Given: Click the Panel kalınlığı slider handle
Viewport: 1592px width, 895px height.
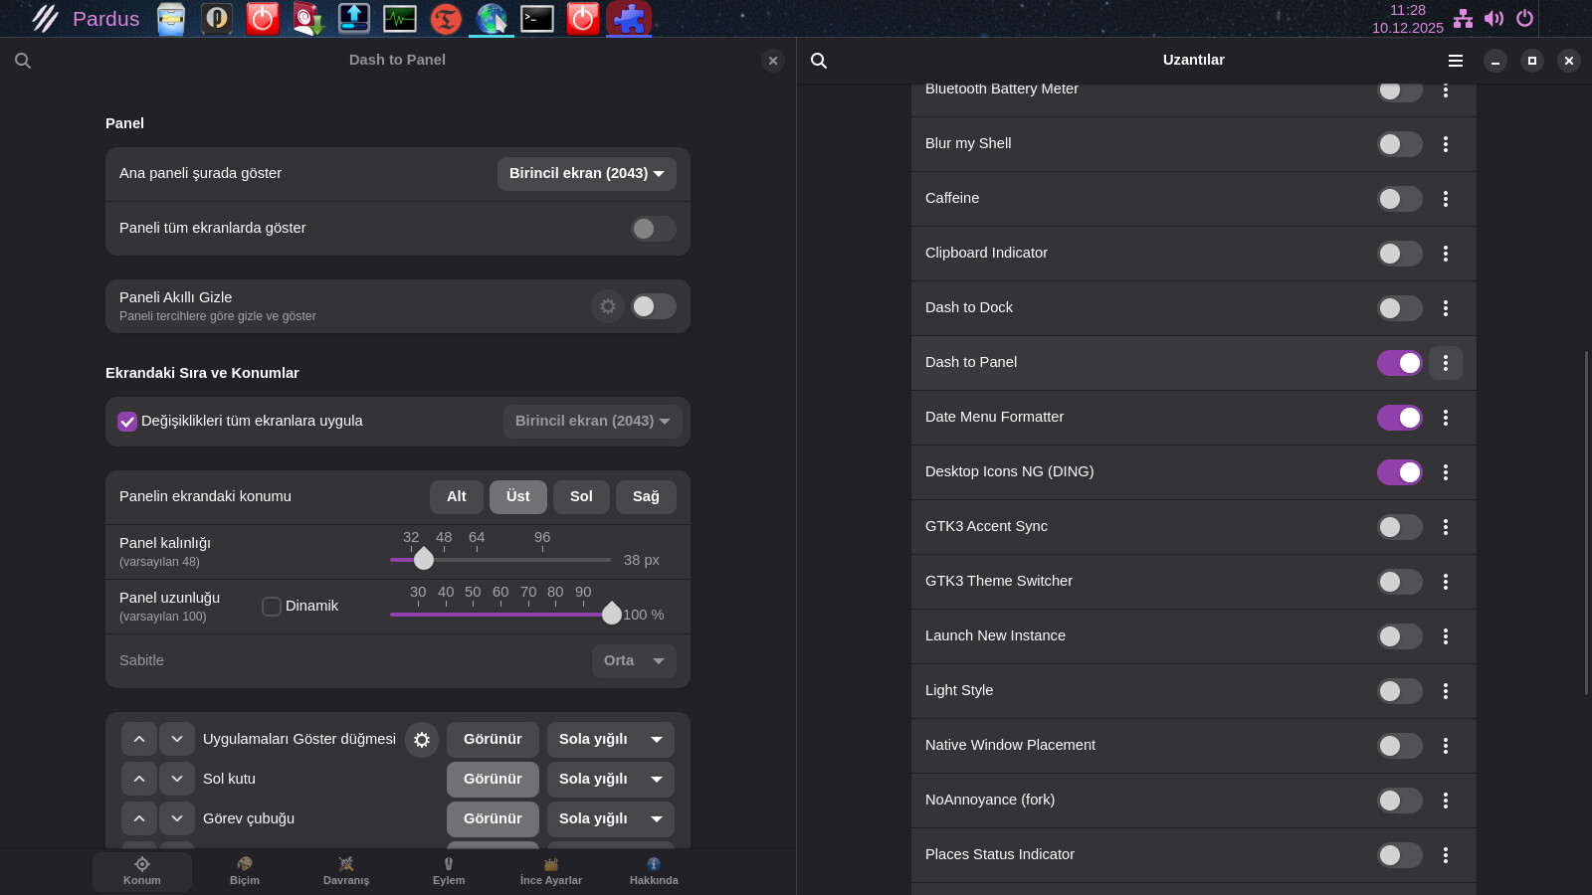Looking at the screenshot, I should tap(424, 560).
